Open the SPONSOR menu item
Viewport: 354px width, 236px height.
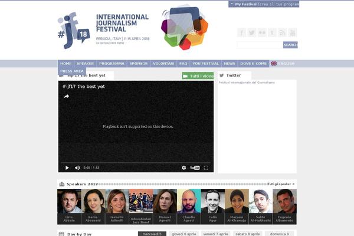pyautogui.click(x=139, y=64)
